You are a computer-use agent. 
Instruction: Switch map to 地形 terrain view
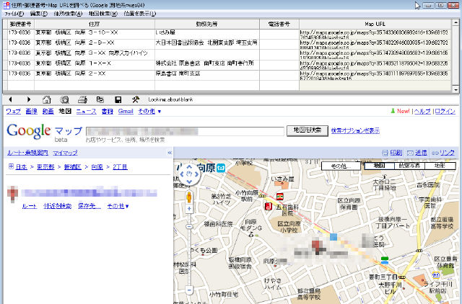(440, 166)
